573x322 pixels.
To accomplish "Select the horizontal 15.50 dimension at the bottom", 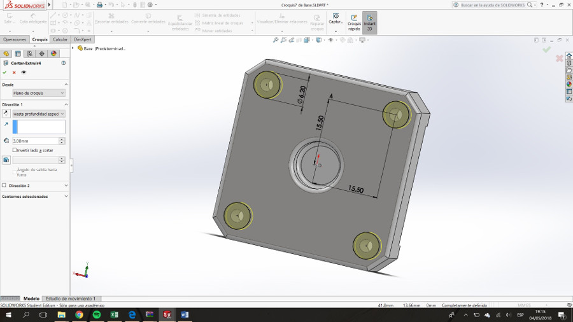I will pyautogui.click(x=355, y=189).
